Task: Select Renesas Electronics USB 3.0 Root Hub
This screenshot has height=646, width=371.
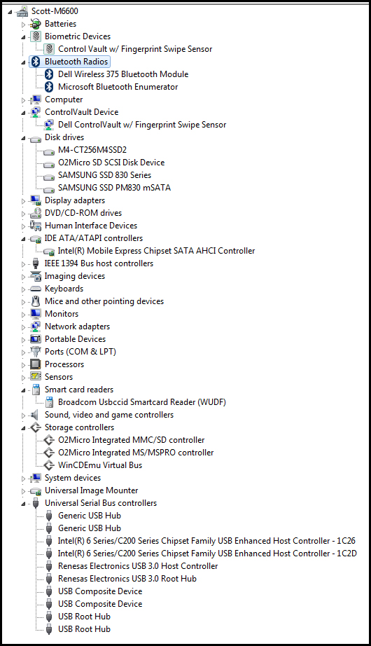Action: tap(127, 579)
